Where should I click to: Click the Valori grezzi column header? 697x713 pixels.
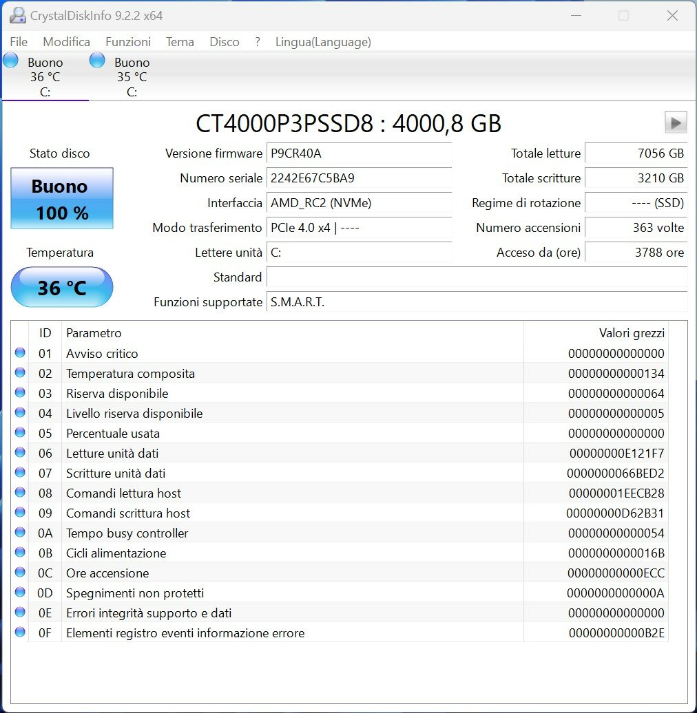point(596,333)
